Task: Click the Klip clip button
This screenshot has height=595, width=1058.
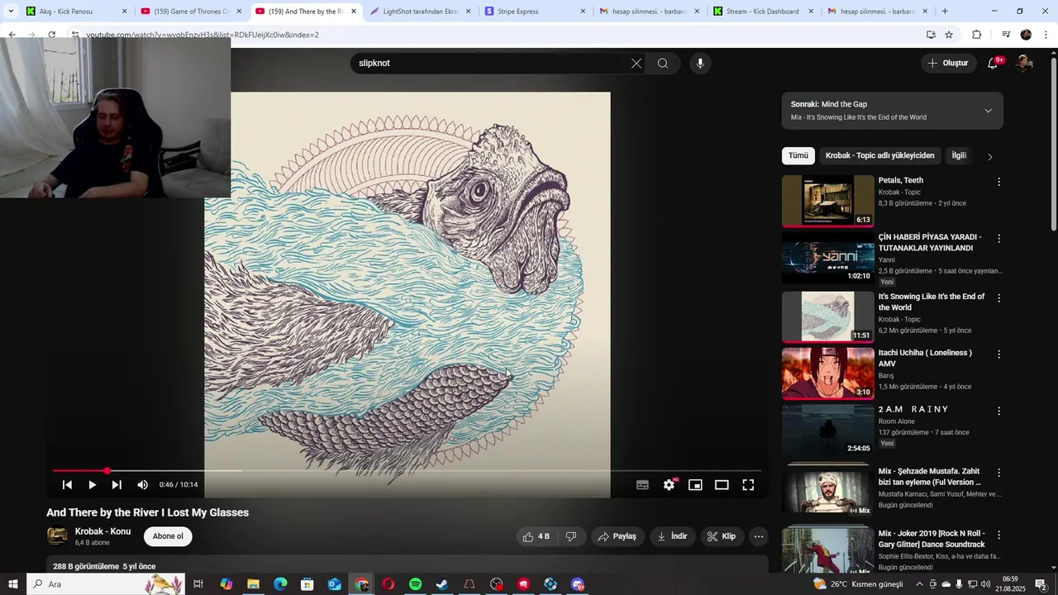Action: [x=722, y=536]
